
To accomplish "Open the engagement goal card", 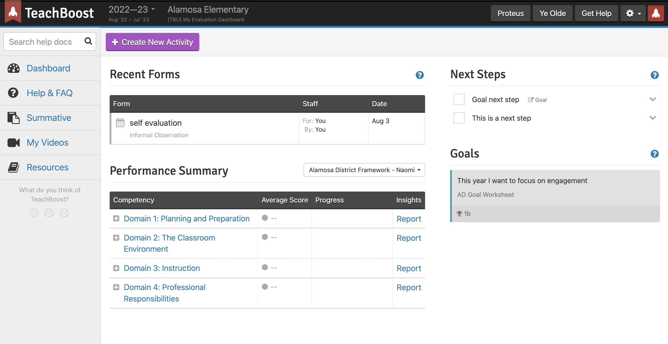I will [x=555, y=196].
